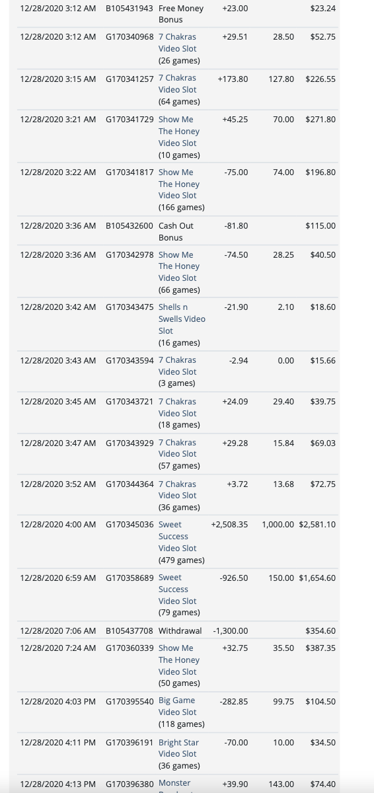Open Monster link for game G170396380

174,784
